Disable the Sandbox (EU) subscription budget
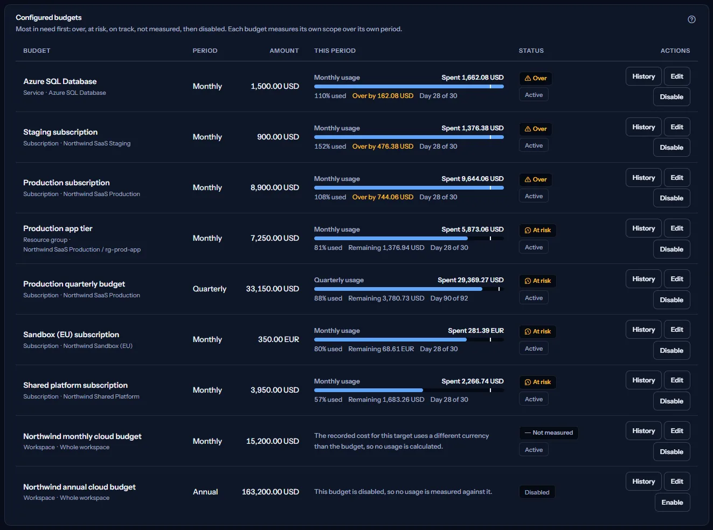 (x=672, y=351)
